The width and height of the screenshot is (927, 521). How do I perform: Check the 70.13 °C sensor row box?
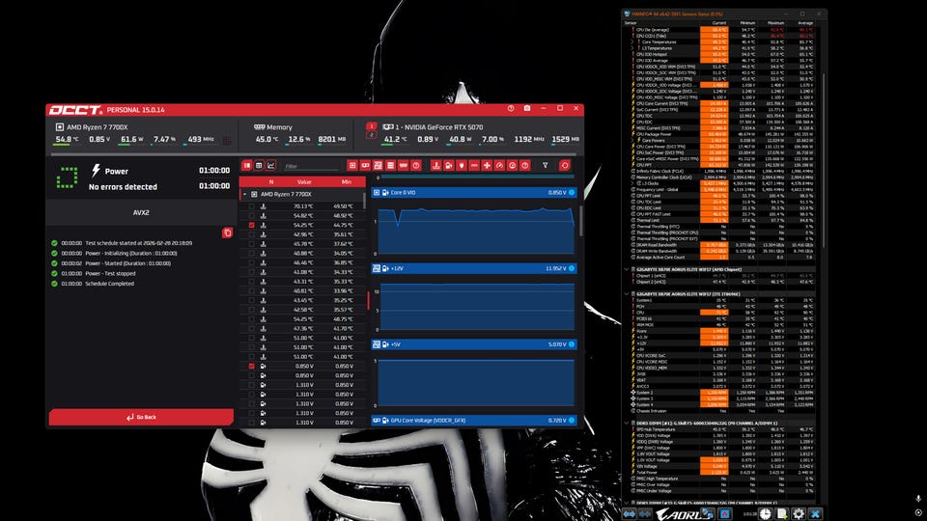click(x=252, y=206)
